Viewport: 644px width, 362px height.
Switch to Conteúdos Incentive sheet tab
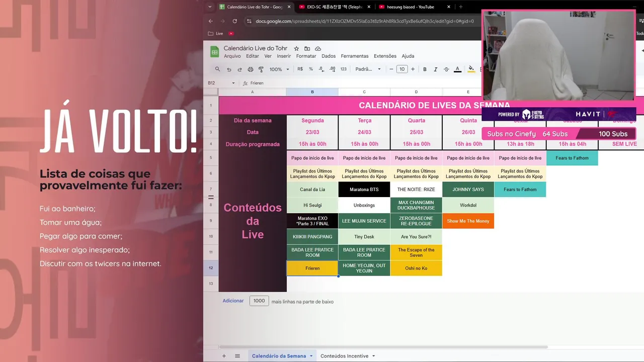point(344,356)
